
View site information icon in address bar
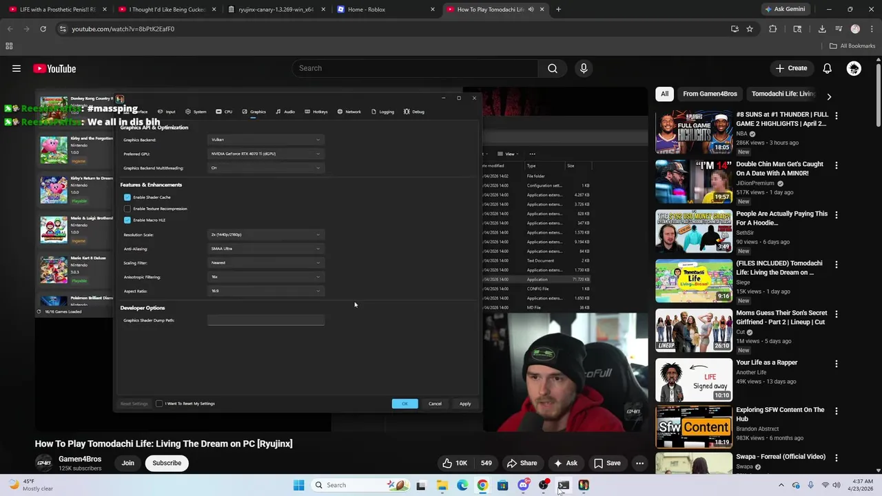(63, 29)
